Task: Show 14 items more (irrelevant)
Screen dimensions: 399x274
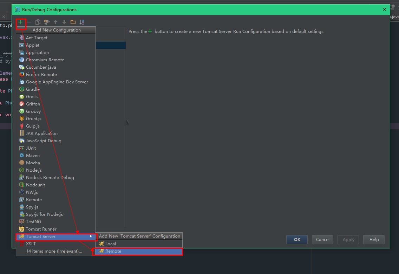Action: (x=56, y=251)
